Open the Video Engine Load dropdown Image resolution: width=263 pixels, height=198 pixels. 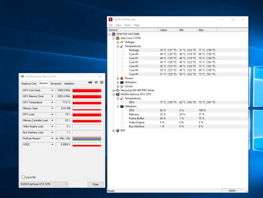coord(52,127)
